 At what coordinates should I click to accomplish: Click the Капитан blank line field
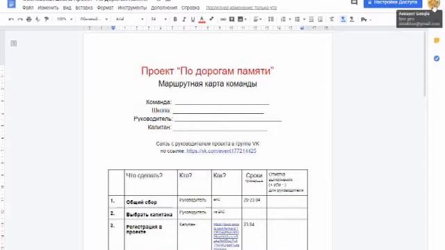220,128
